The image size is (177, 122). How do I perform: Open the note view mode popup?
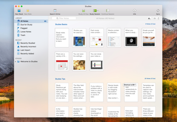coord(156,18)
